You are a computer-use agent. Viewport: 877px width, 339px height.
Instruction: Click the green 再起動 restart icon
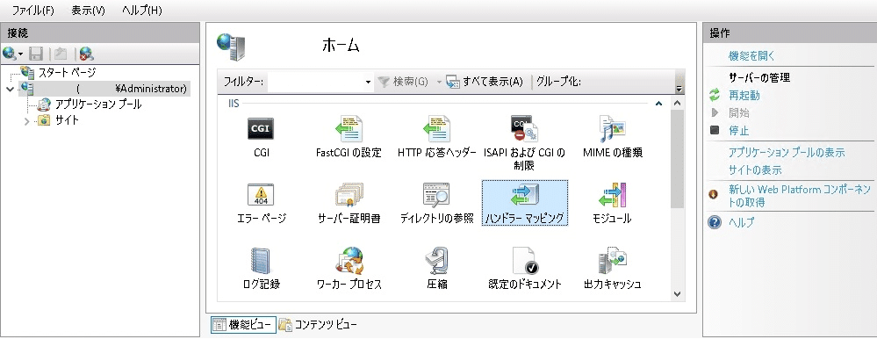tap(715, 96)
